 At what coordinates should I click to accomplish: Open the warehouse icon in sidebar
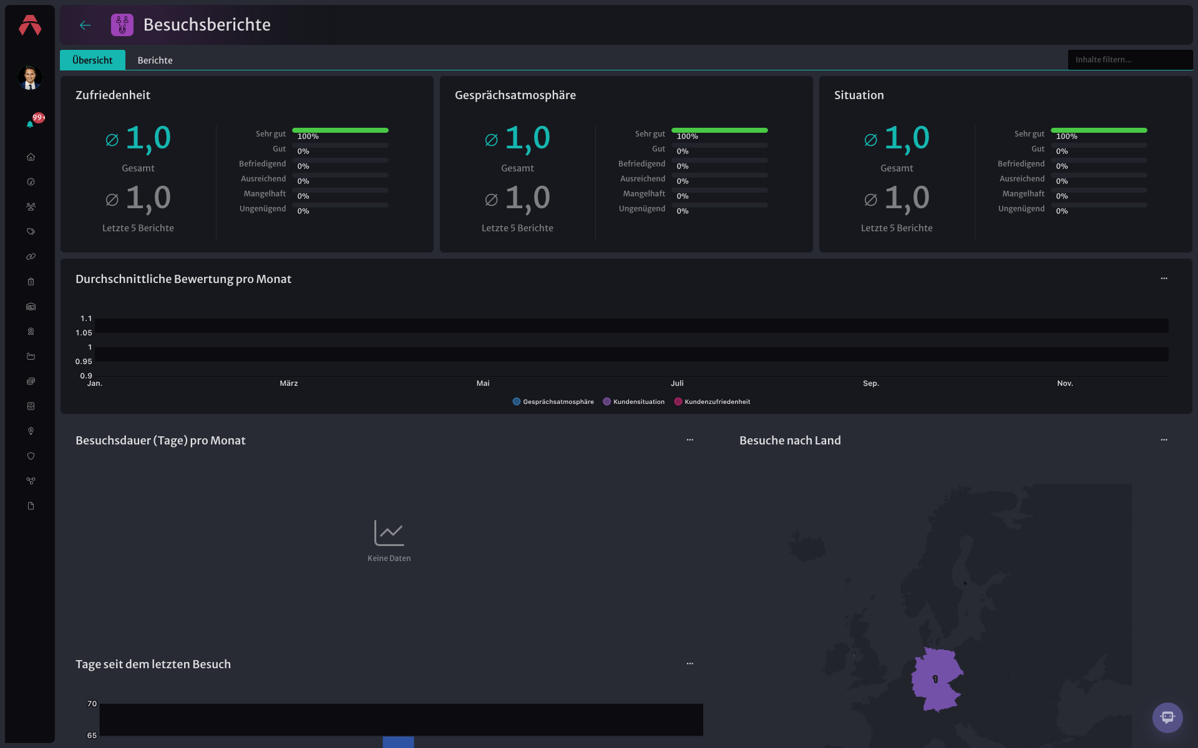tap(31, 307)
